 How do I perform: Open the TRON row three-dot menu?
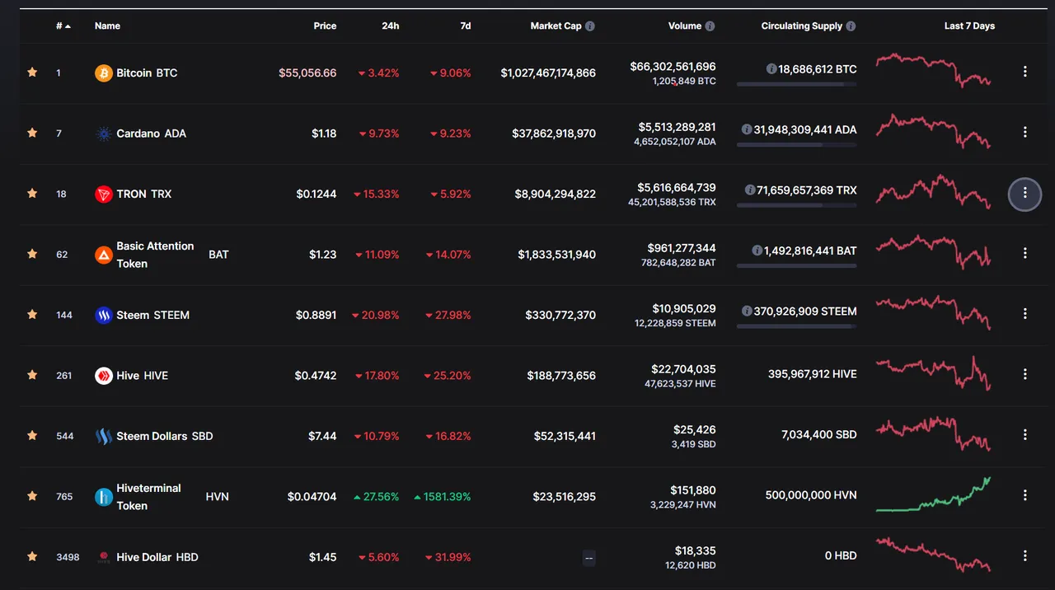pos(1025,193)
